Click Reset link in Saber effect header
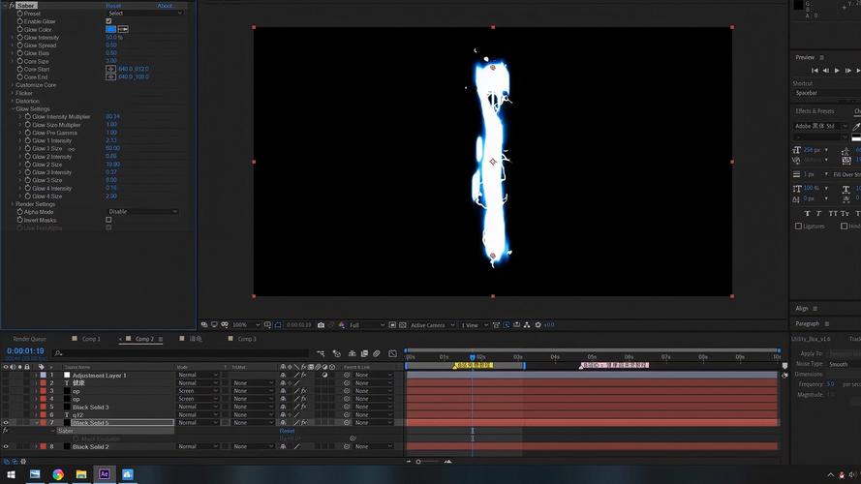 click(x=113, y=6)
